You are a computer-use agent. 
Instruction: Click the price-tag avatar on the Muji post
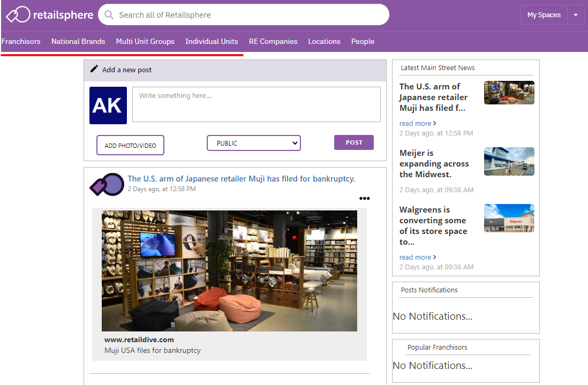[x=107, y=184]
